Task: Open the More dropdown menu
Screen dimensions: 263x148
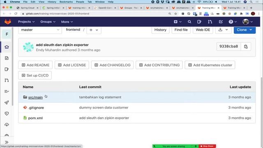Action: 67,22
